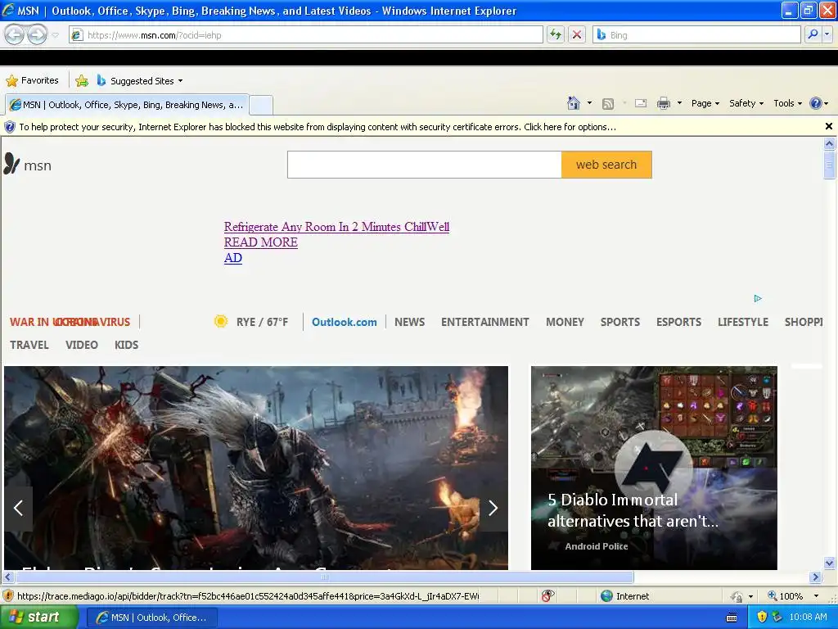Click the information bar shield icon
838x629 pixels.
[x=10, y=127]
